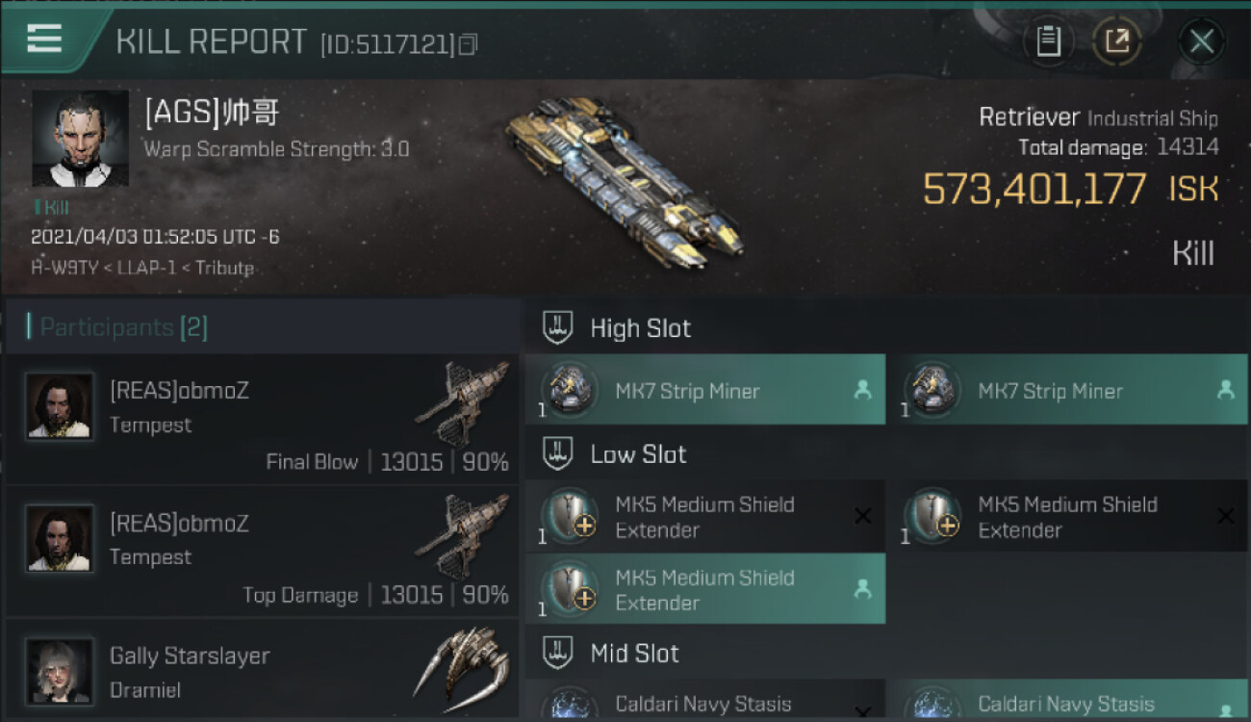Click the Gally Starslayer name
The width and height of the screenshot is (1251, 722).
[x=190, y=656]
